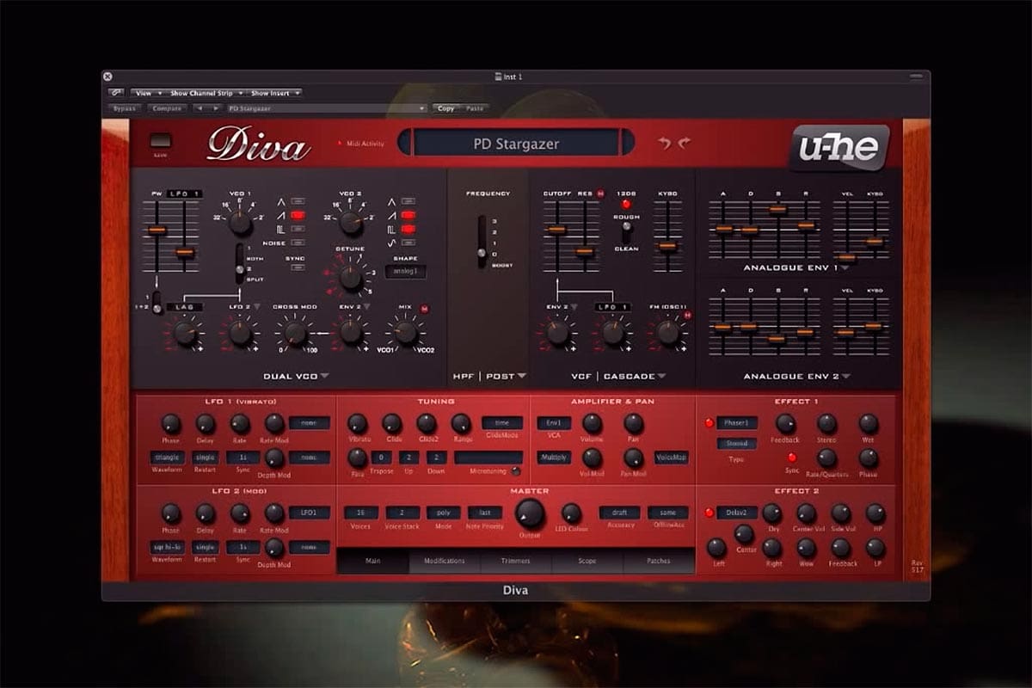Click the redo arrow next to preset display
The height and width of the screenshot is (688, 1032).
(x=685, y=143)
